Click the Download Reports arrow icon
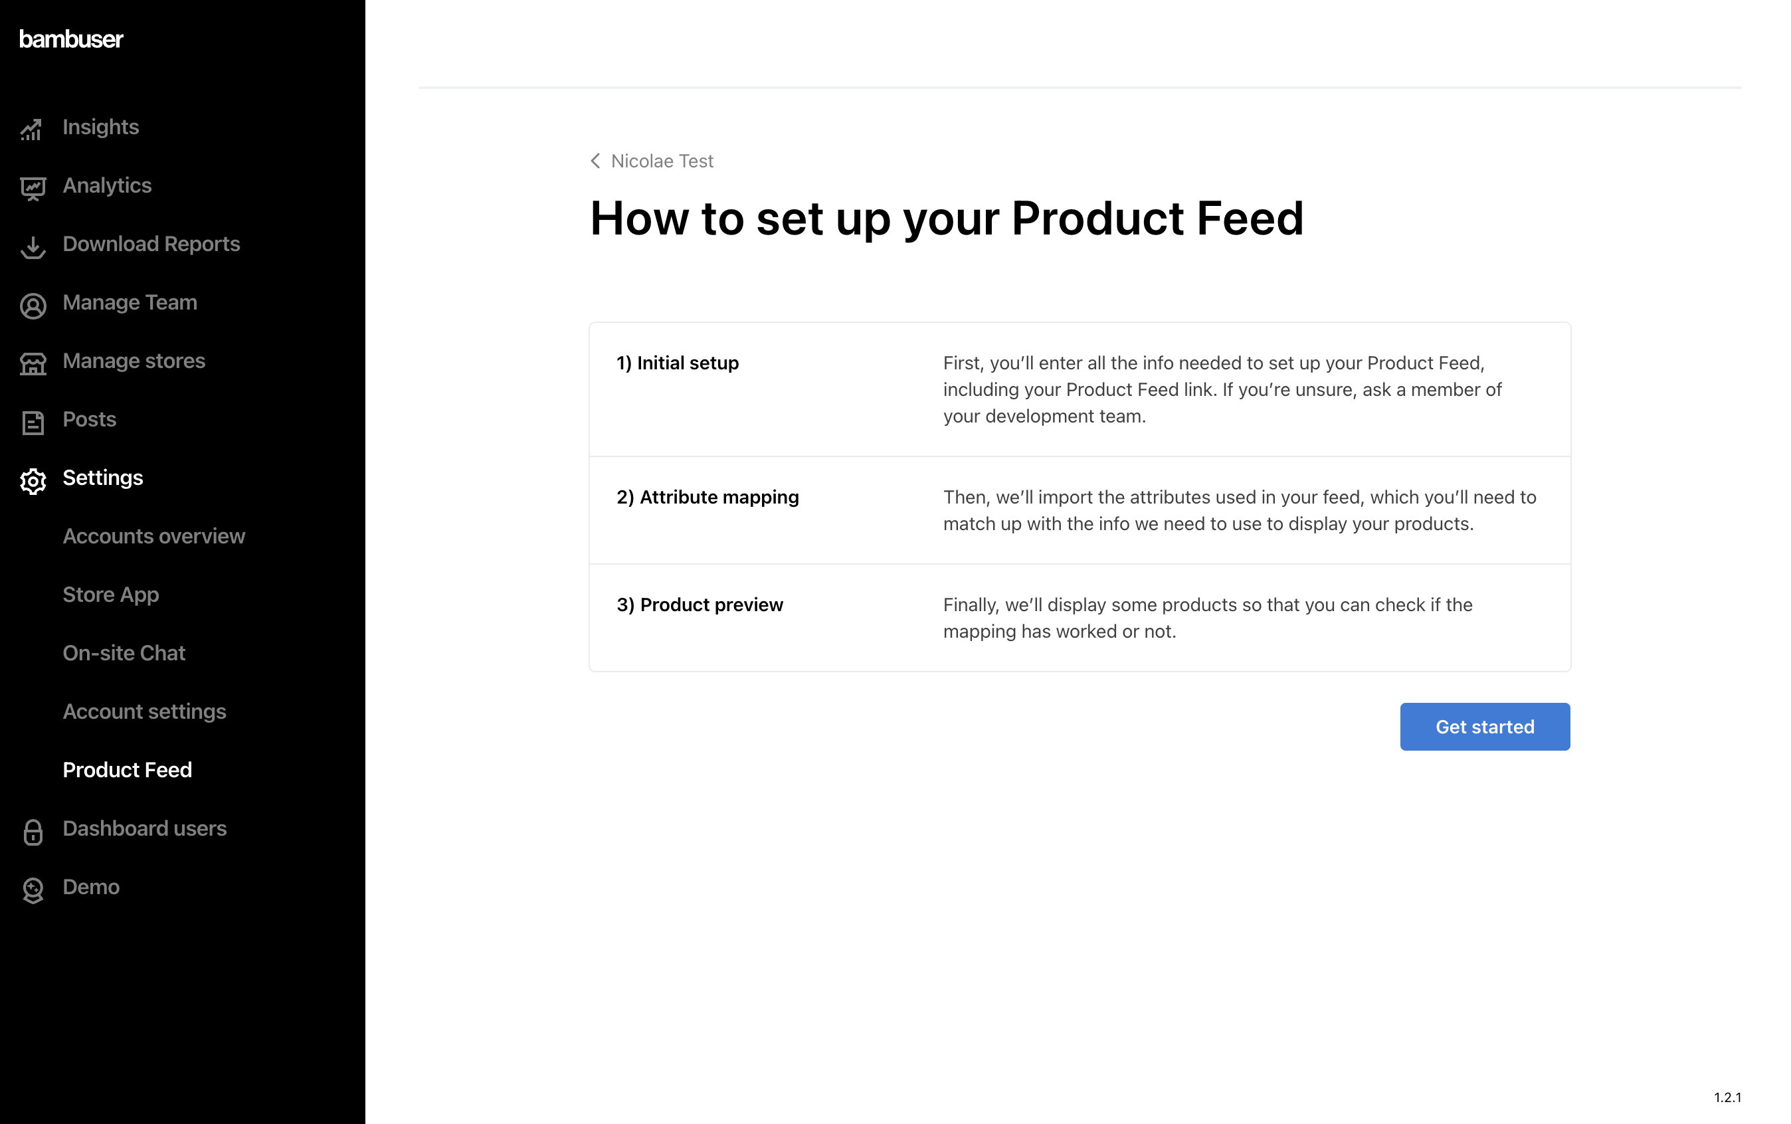1791x1124 pixels. coord(32,247)
